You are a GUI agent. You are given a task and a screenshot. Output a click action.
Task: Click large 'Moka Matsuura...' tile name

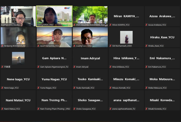[162, 79]
